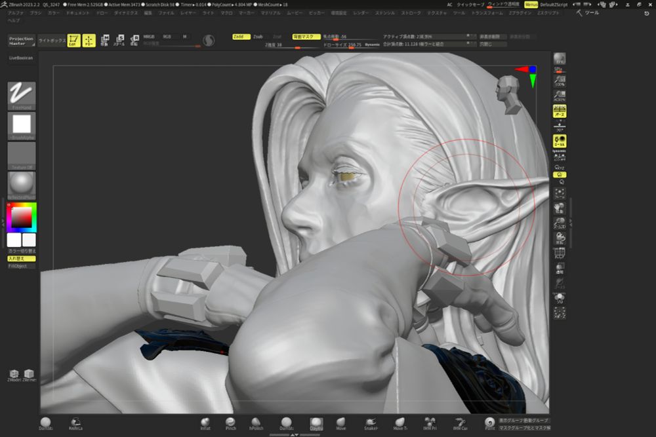Enable Zsub sculpt mode
Image resolution: width=656 pixels, height=437 pixels.
[x=258, y=37]
